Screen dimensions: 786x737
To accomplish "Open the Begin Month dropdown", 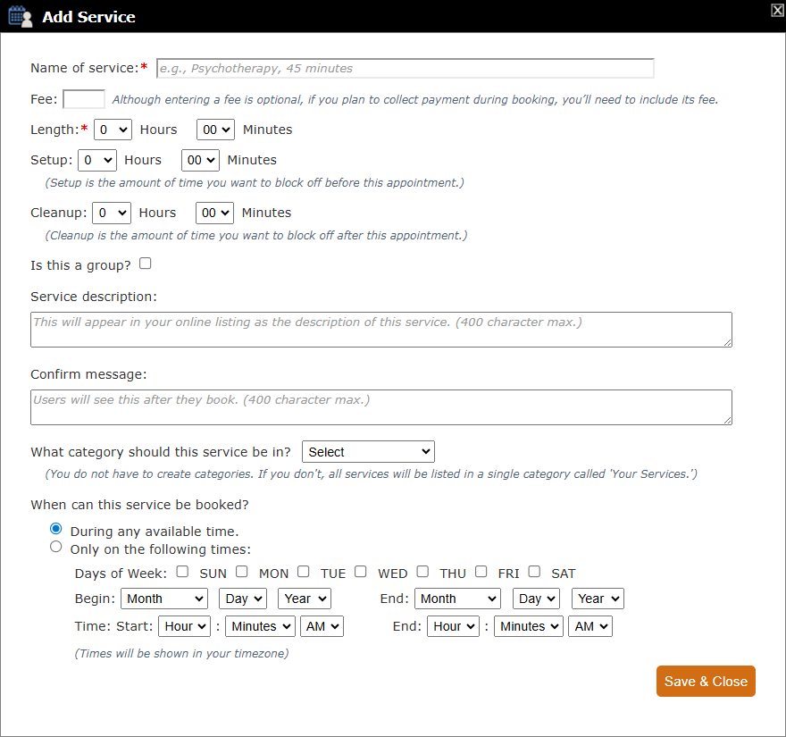I will click(x=164, y=599).
